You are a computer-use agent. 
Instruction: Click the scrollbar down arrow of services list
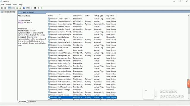(x=189, y=99)
